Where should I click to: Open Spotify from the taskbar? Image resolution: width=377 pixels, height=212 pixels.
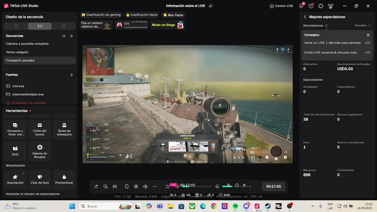coord(235,206)
